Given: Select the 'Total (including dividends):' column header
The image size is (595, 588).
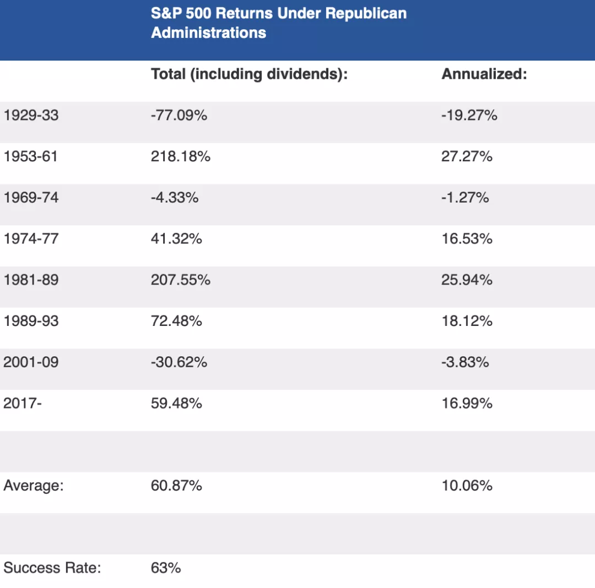Looking at the screenshot, I should click(x=249, y=74).
